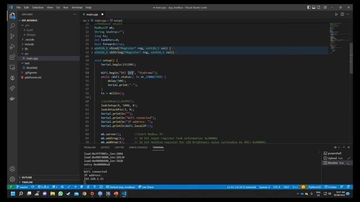Toggle Panel layout button in title bar

pyautogui.click(x=314, y=7)
